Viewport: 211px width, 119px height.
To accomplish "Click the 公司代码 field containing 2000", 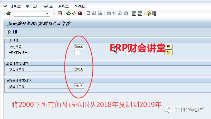I will click(x=79, y=47).
